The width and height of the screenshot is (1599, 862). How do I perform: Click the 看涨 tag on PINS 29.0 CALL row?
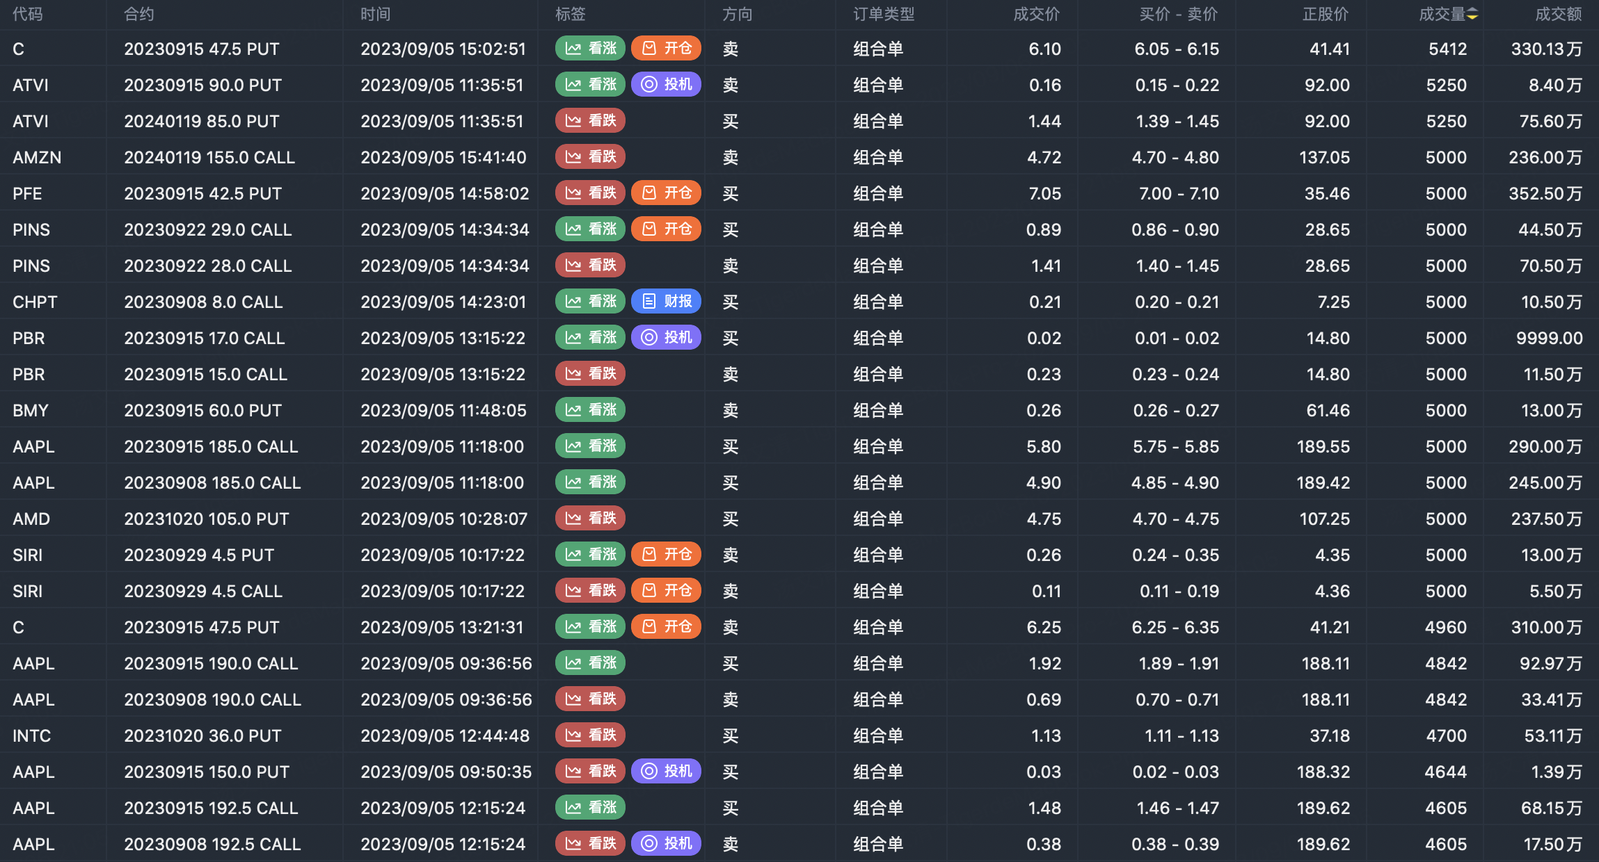coord(590,229)
